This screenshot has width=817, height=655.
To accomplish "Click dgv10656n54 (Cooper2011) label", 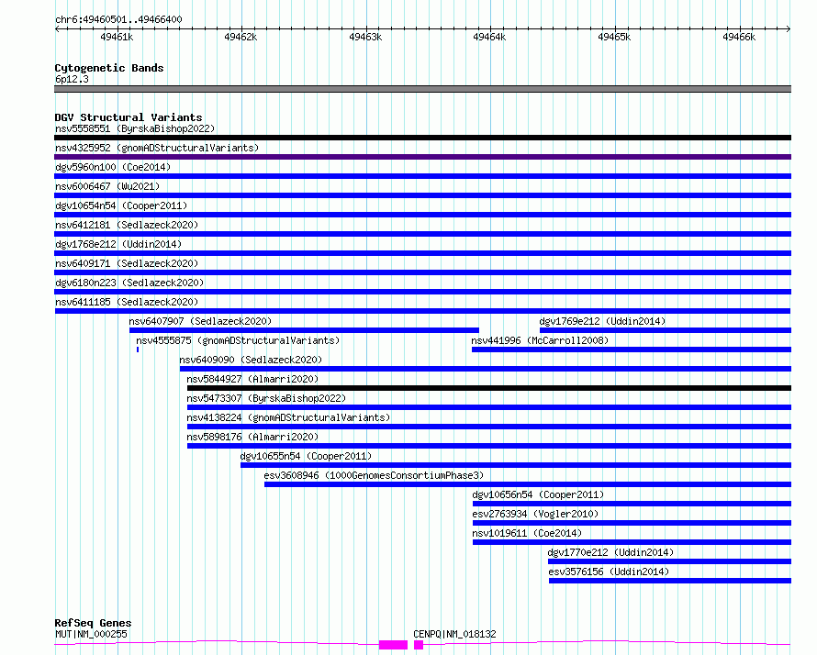I will click(x=538, y=494).
